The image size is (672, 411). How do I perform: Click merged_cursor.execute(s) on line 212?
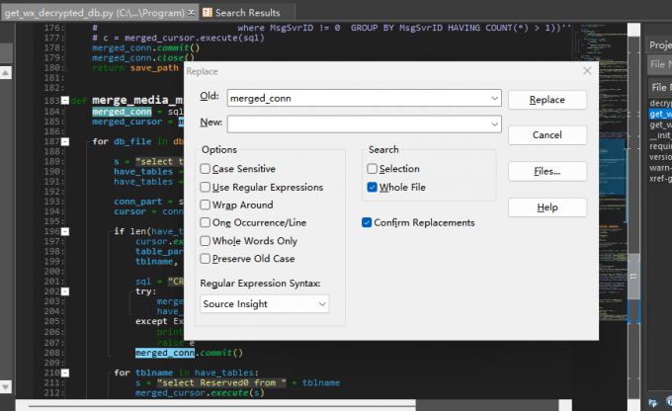click(200, 393)
